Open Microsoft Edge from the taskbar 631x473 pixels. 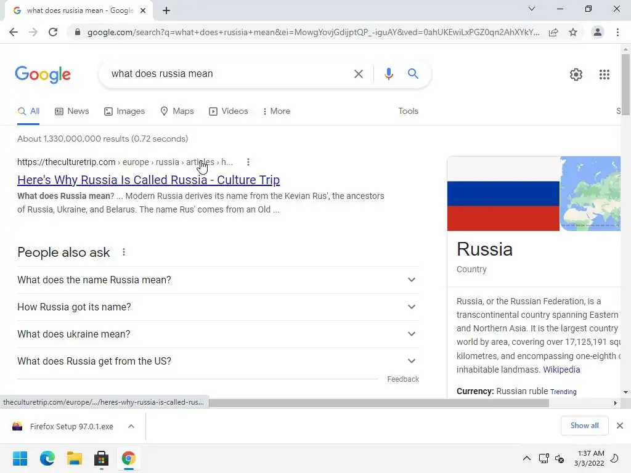tap(47, 458)
